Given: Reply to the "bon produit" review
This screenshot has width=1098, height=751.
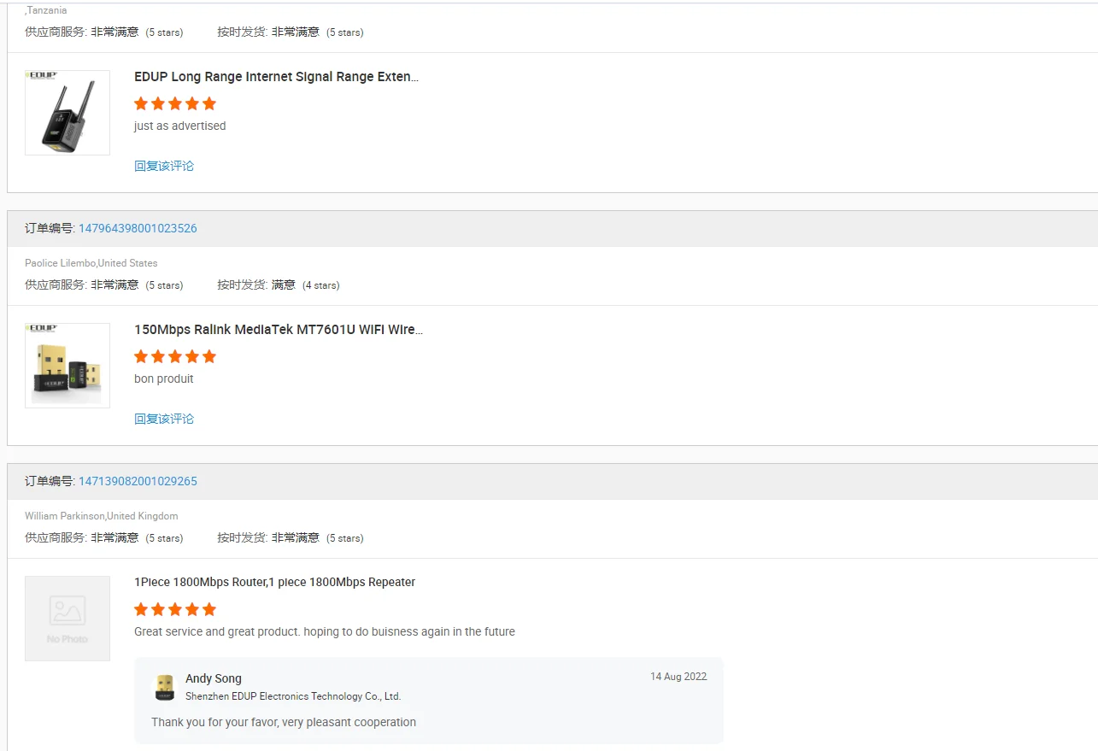Looking at the screenshot, I should click(x=164, y=419).
